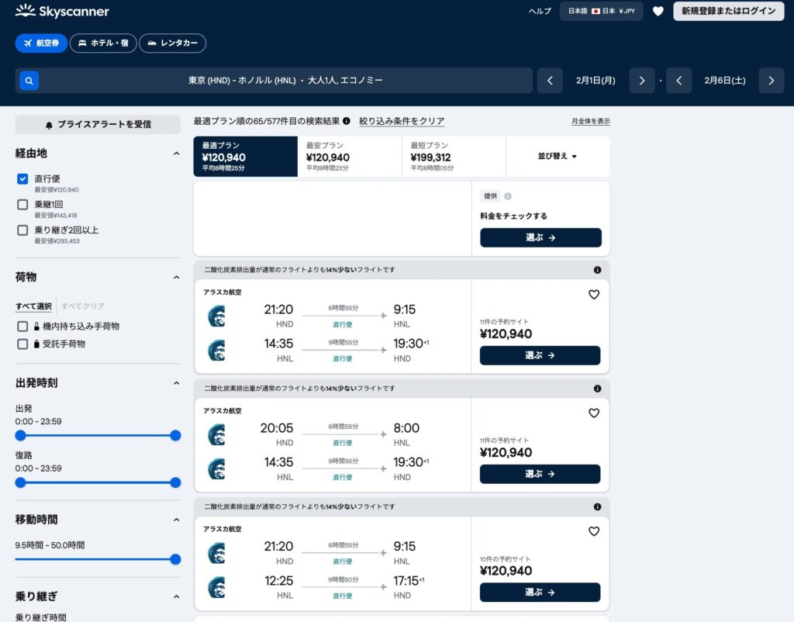Check the 受託手荷物 checked baggage box

22,344
